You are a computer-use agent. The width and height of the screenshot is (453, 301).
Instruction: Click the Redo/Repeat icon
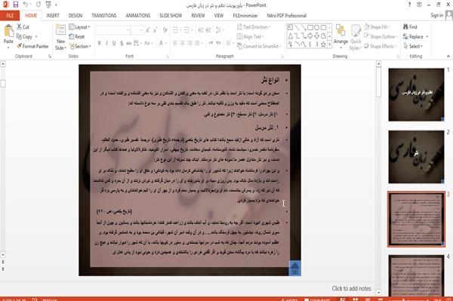[x=39, y=5]
